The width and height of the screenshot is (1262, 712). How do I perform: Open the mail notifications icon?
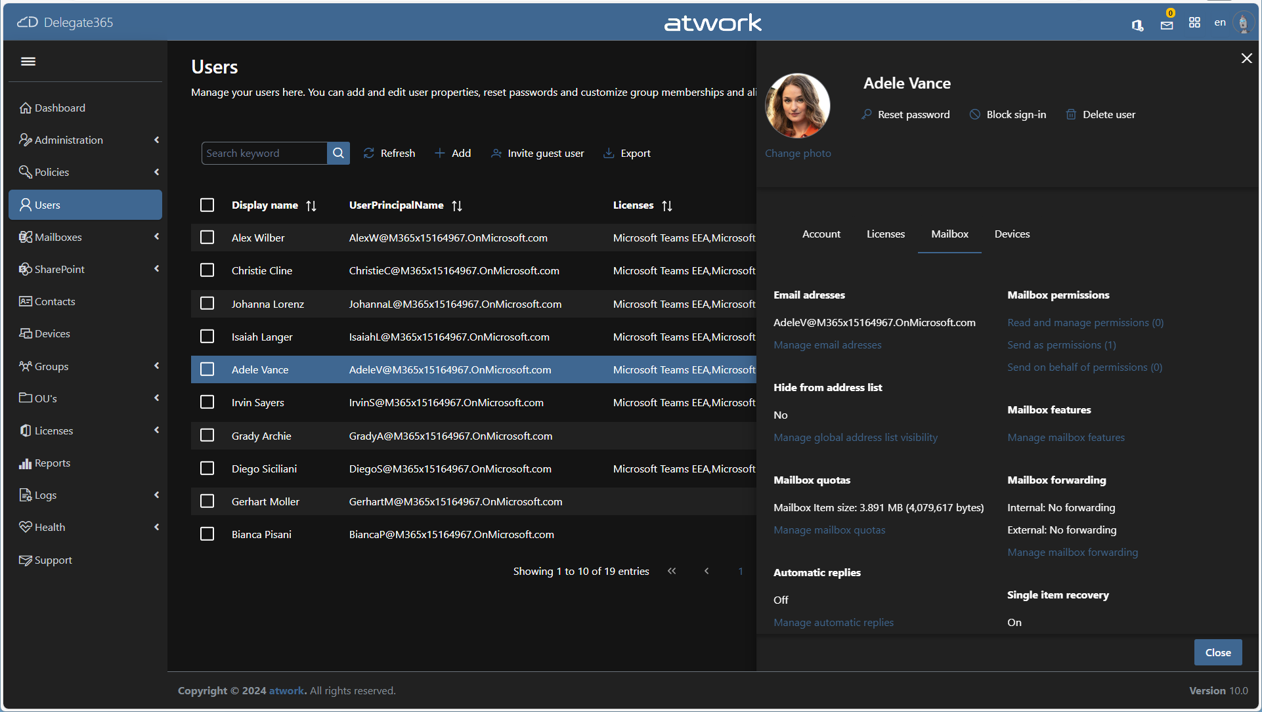(1167, 24)
